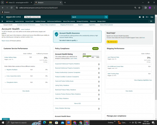The width and height of the screenshot is (157, 125).
Task: Select the Customer Service Performance tab
Action: [x=26, y=25]
